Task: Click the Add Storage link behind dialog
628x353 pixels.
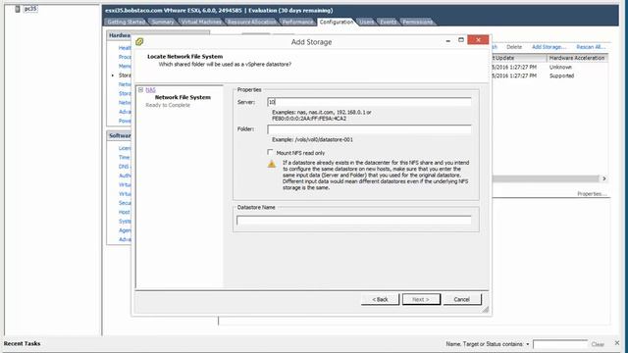Action: tap(549, 47)
